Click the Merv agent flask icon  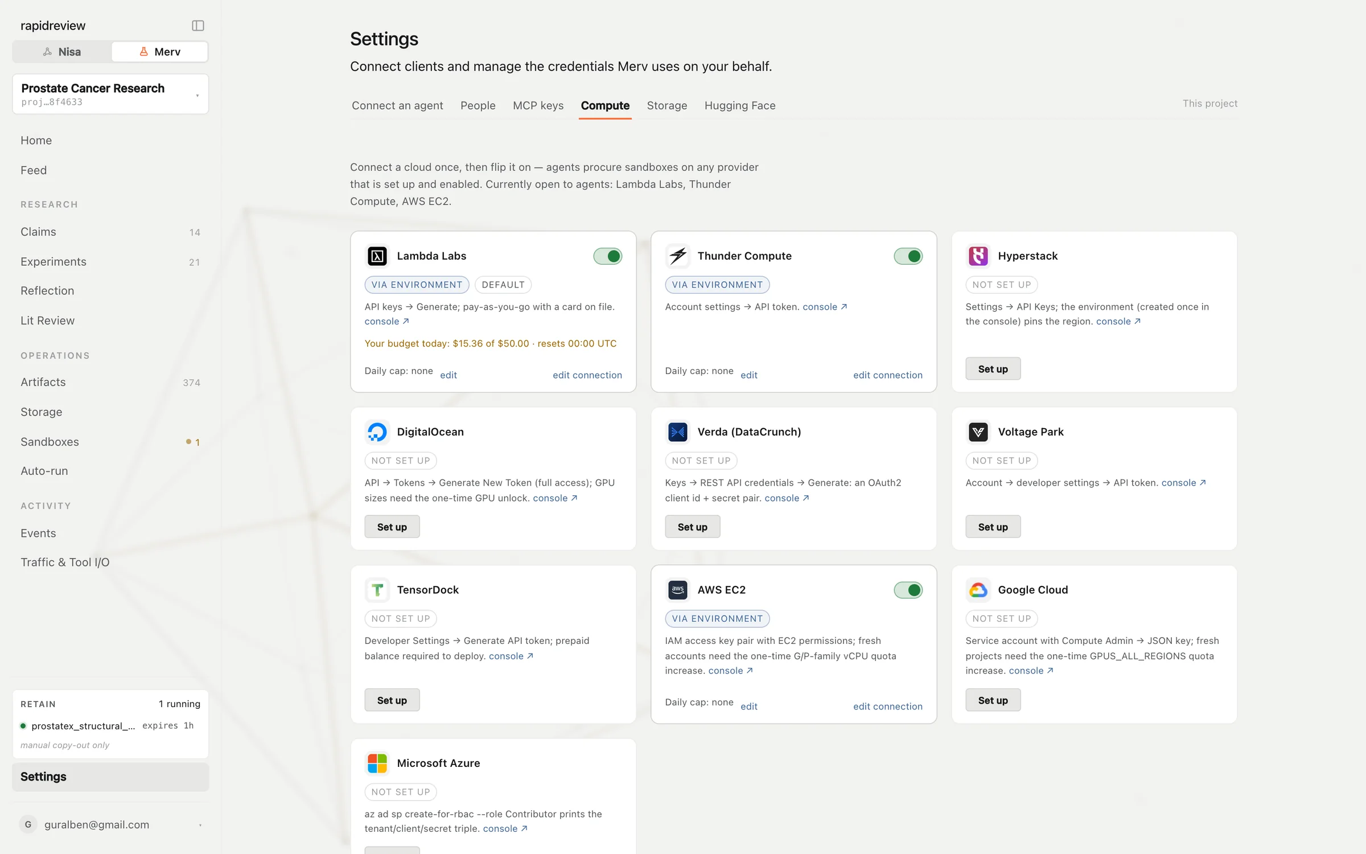[144, 52]
